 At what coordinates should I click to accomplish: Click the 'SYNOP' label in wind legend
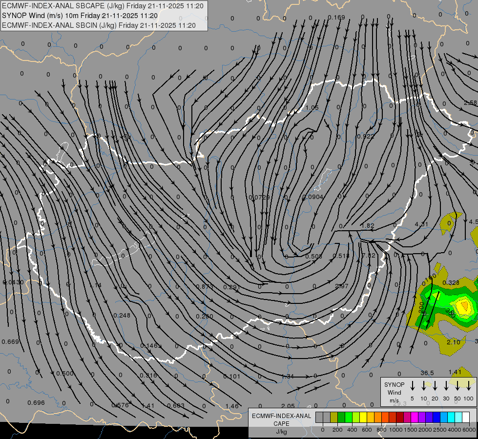tap(394, 384)
